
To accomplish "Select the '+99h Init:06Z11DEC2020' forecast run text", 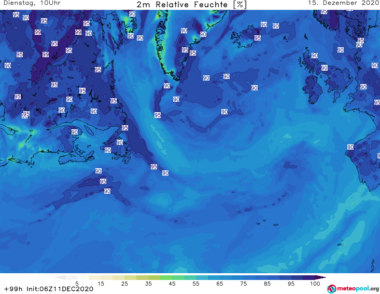I will tap(49, 289).
